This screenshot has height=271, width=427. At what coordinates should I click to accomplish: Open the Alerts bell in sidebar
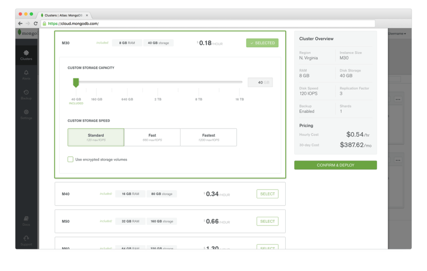[26, 75]
